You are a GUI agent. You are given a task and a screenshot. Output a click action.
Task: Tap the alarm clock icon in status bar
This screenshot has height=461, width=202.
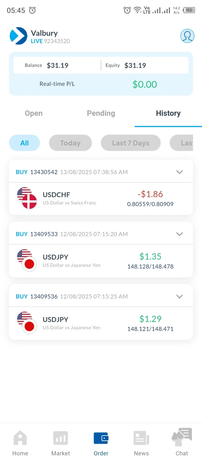click(32, 10)
